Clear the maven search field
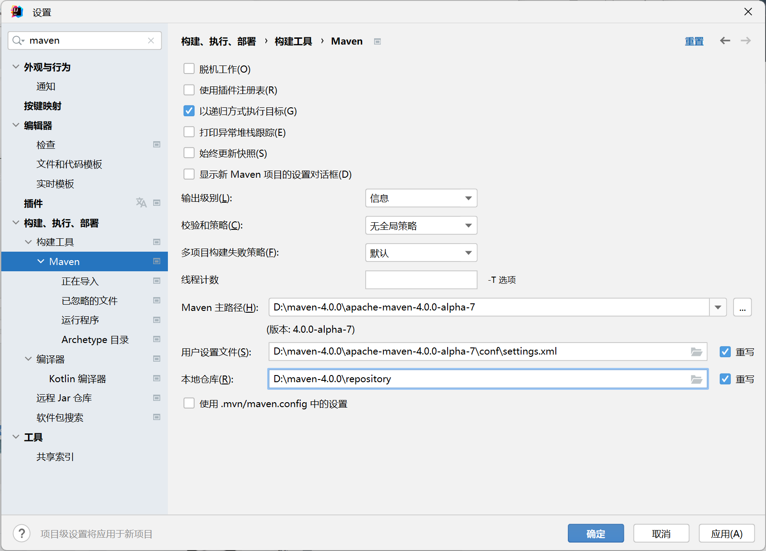766x551 pixels. 151,40
